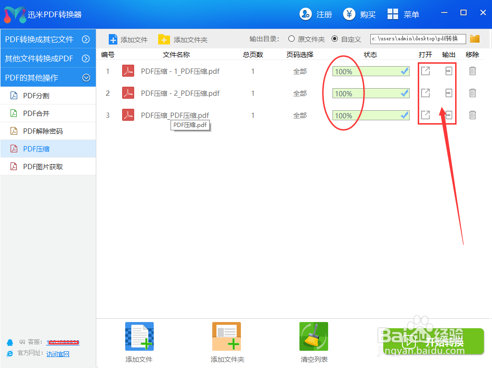
Task: Remove PDF压缩 - 1_PDF压缩.pdf with trash icon
Action: coord(472,71)
